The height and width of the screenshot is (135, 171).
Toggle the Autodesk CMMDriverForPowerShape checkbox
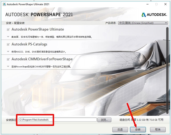tap(8, 59)
